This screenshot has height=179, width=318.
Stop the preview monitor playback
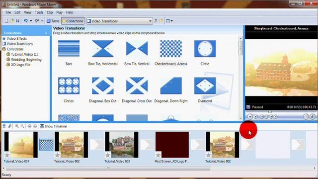[x=256, y=117]
